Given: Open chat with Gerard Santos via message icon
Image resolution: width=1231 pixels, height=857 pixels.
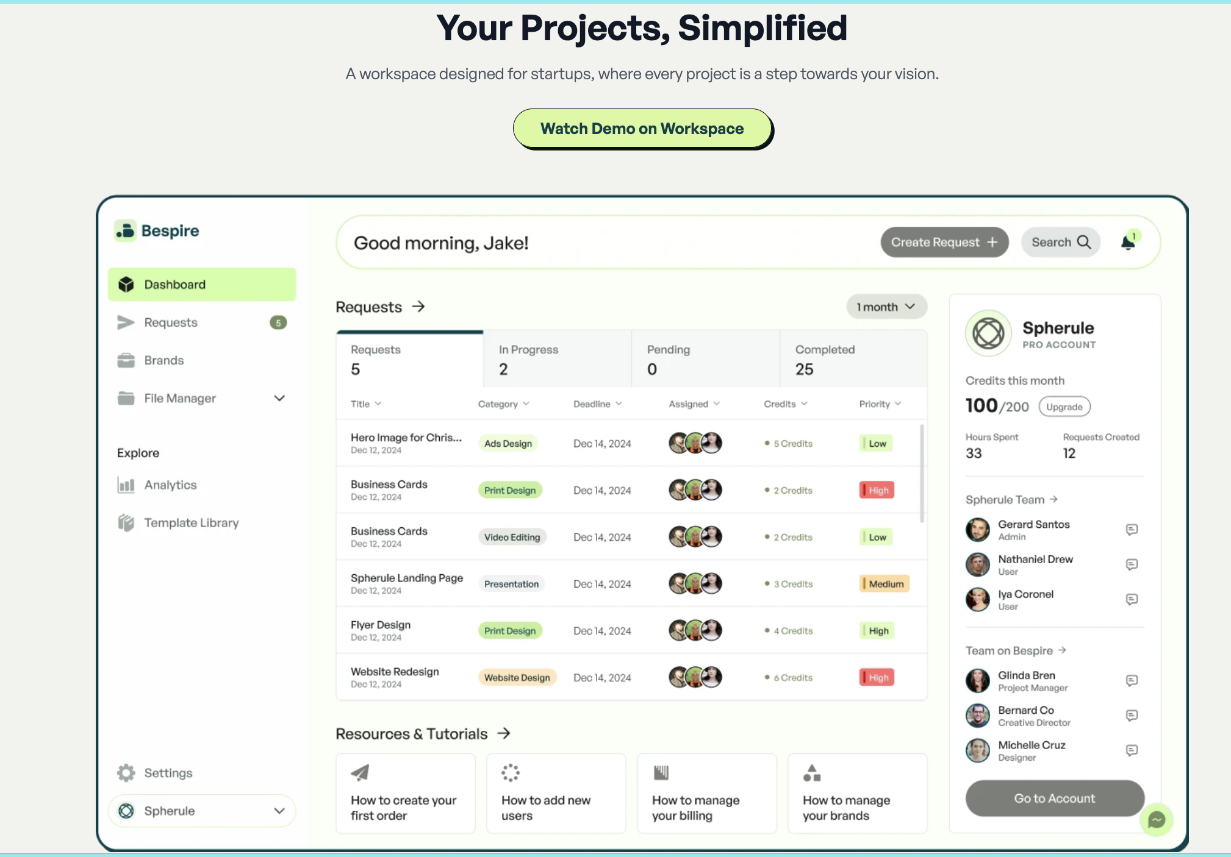Looking at the screenshot, I should point(1132,529).
